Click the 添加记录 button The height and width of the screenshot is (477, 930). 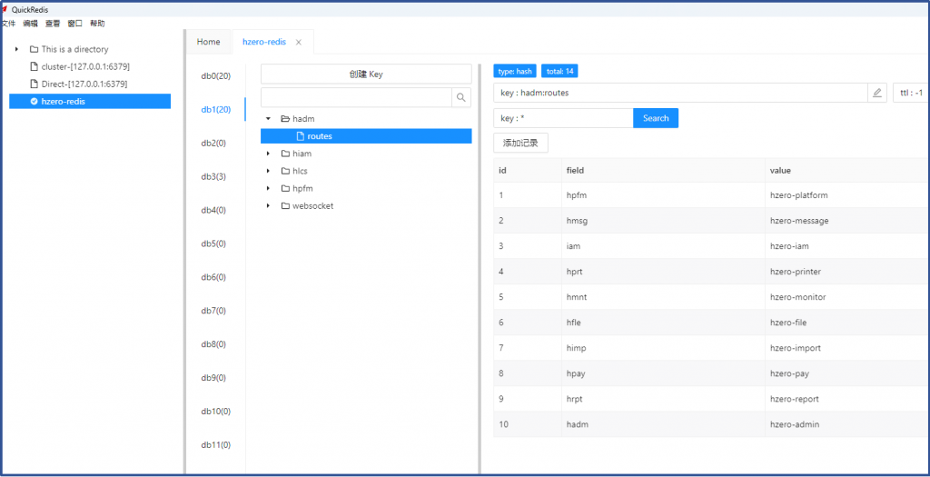(520, 143)
